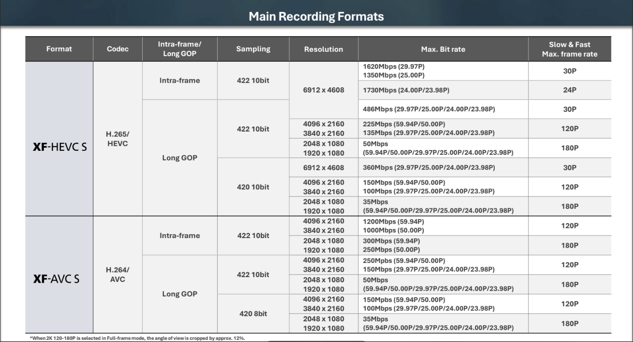
Task: Select the "Codec" column header
Action: [118, 49]
